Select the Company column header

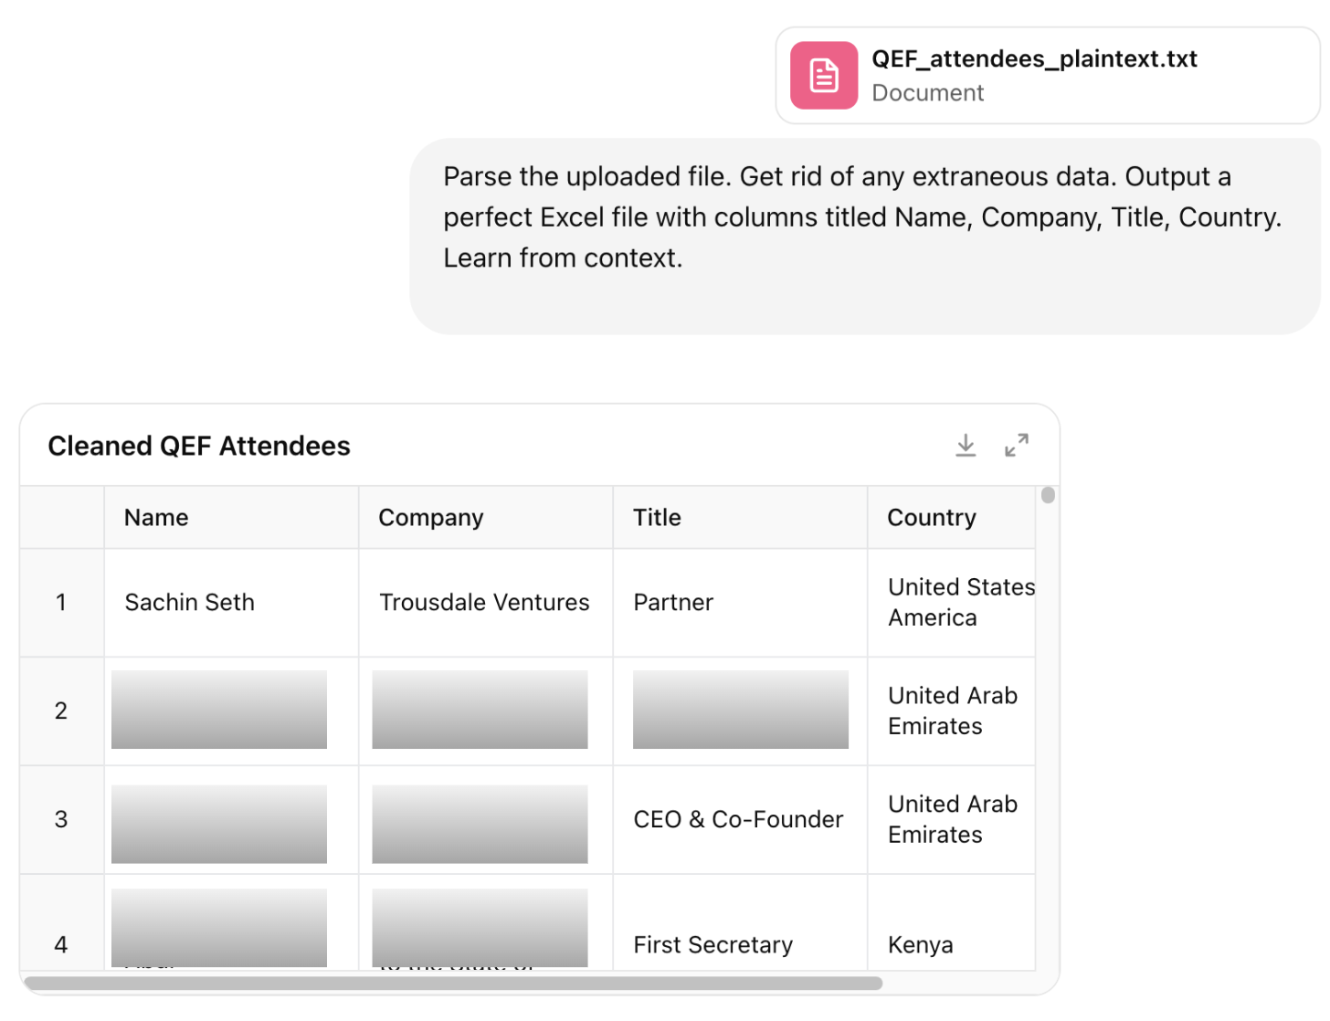point(430,518)
